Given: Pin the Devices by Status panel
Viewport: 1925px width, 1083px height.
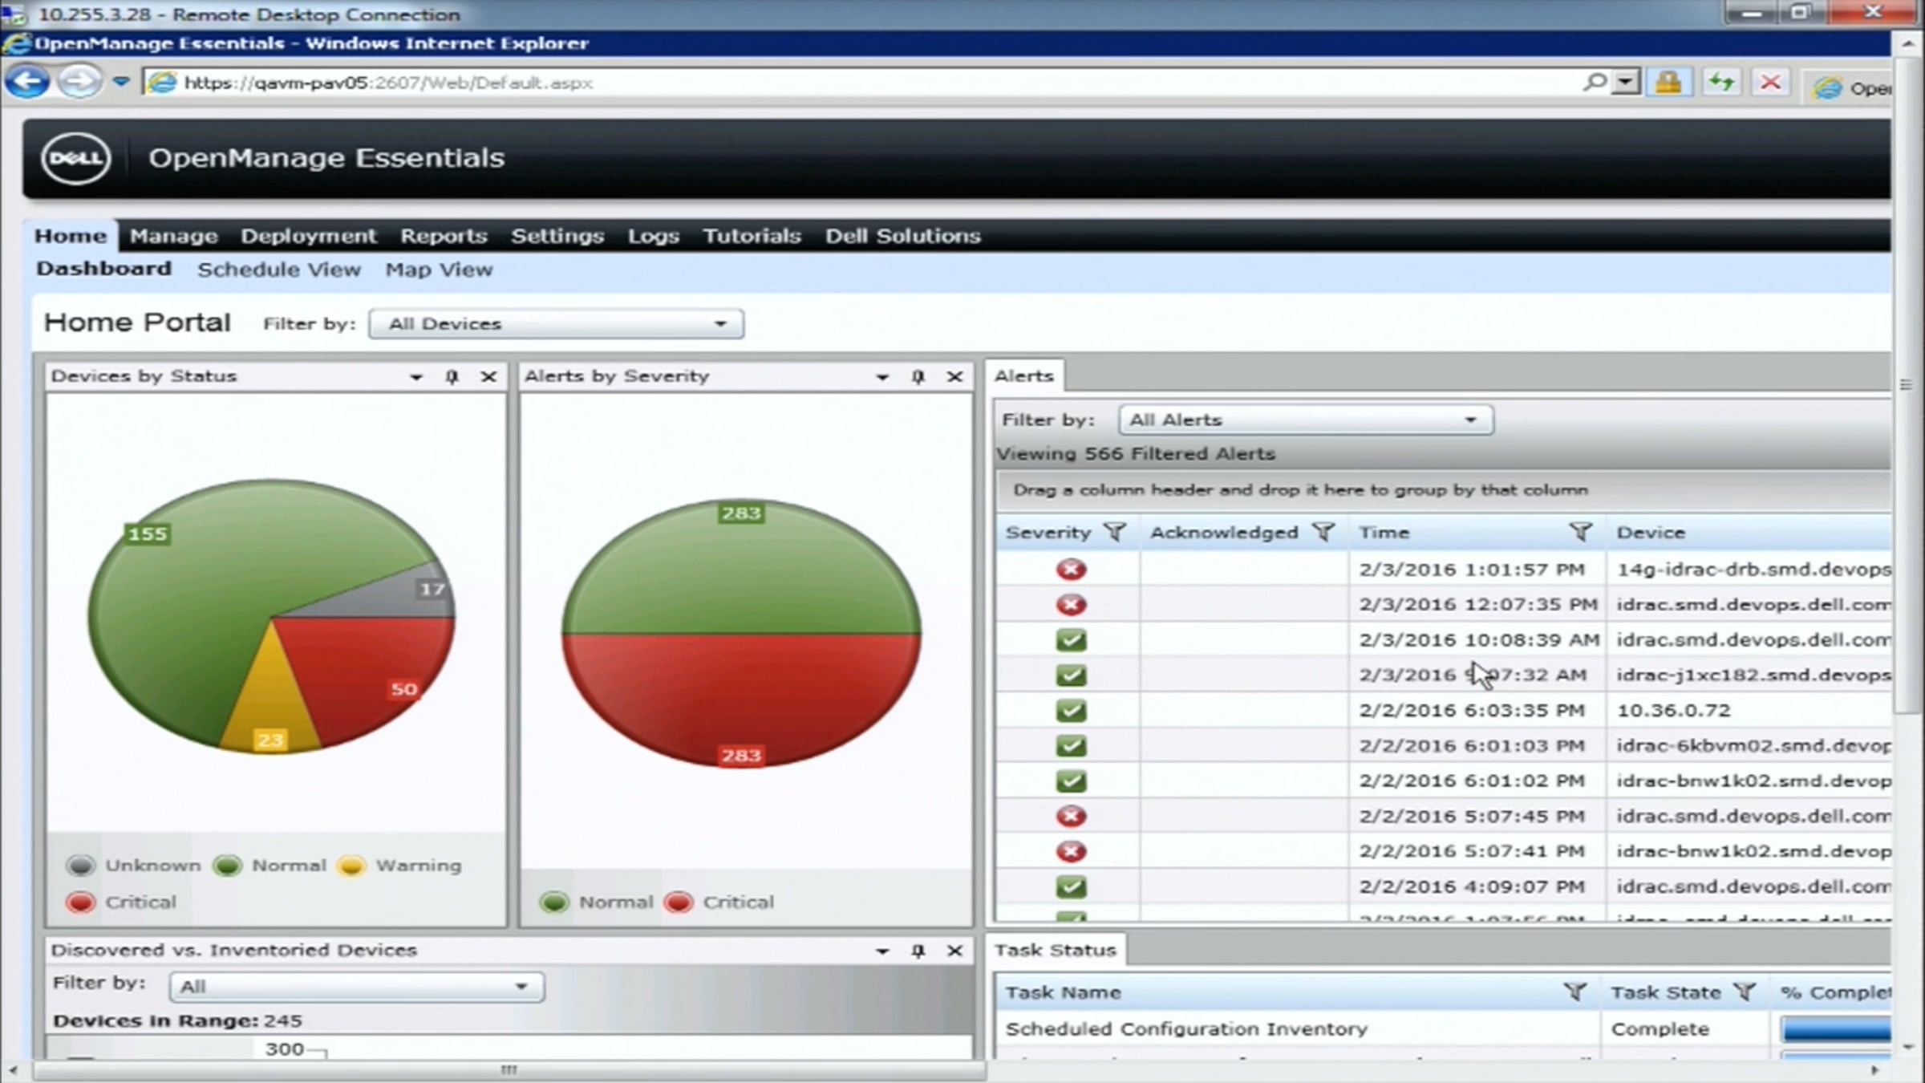Looking at the screenshot, I should (x=452, y=376).
